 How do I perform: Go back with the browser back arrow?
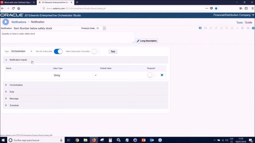(3, 8)
